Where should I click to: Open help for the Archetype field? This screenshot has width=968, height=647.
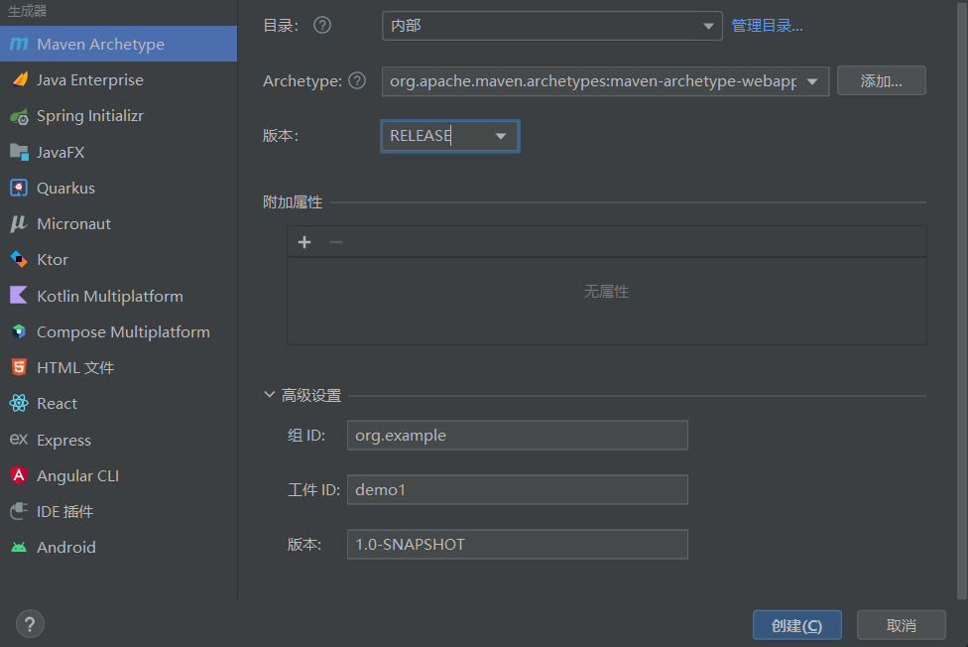tap(357, 80)
